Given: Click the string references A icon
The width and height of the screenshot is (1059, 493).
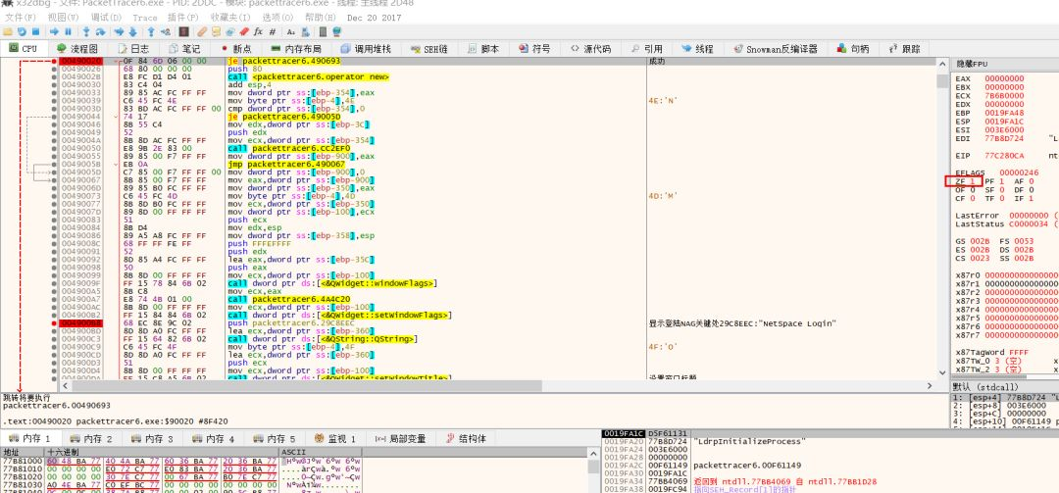Looking at the screenshot, I should pos(291,31).
